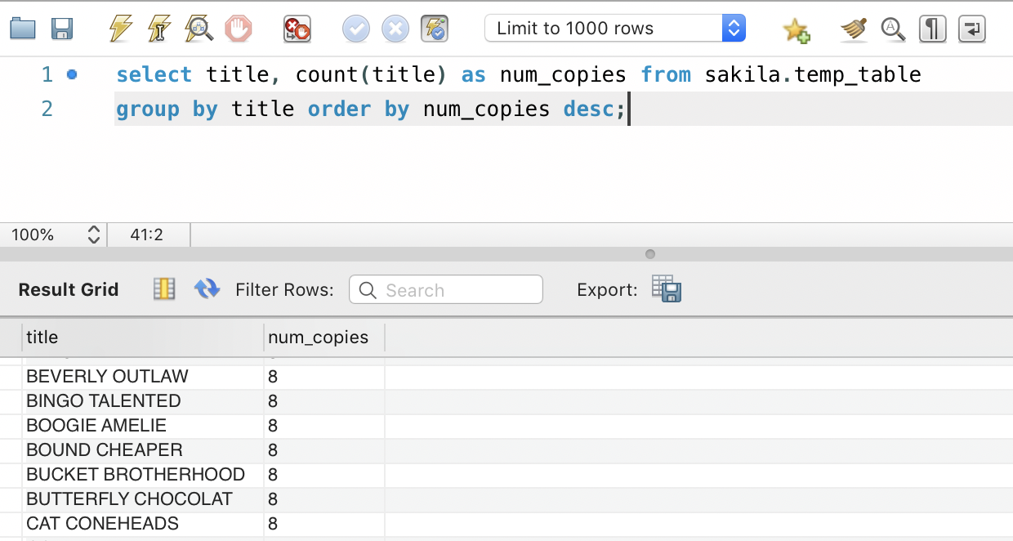Click cursor position 41:2 indicator

147,235
